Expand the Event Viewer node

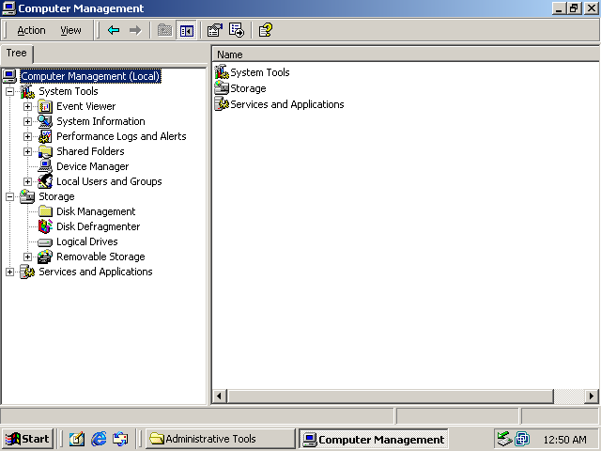(x=27, y=106)
